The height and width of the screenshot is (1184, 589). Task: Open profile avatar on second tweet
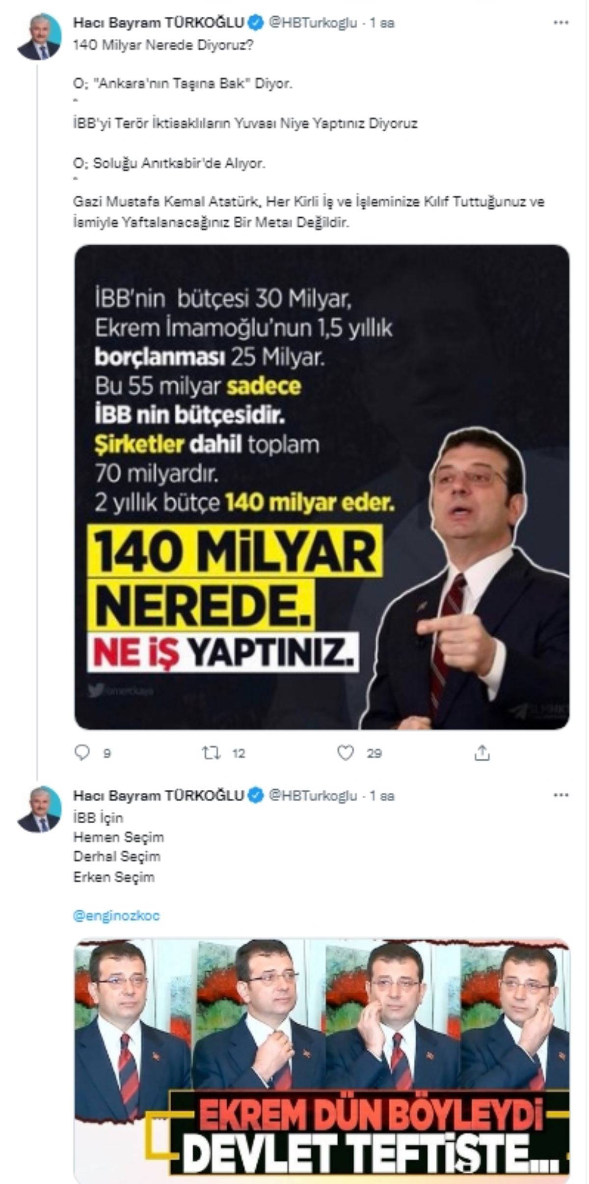pyautogui.click(x=39, y=809)
